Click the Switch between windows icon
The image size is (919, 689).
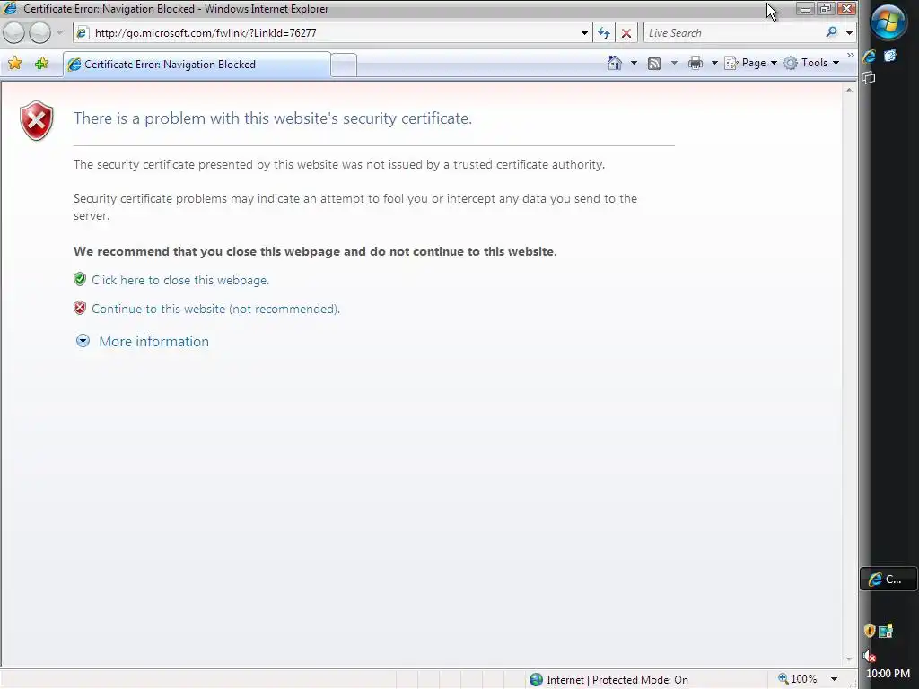[x=869, y=77]
